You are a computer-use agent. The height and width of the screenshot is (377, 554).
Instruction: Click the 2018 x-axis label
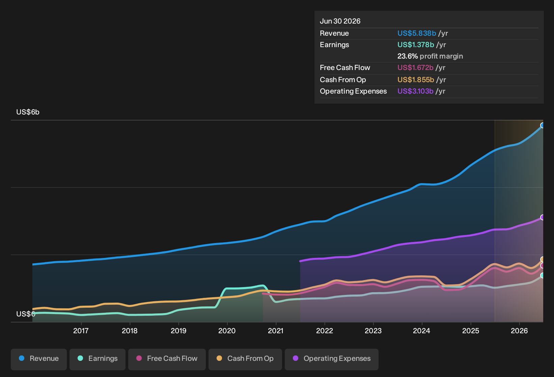[x=130, y=331]
